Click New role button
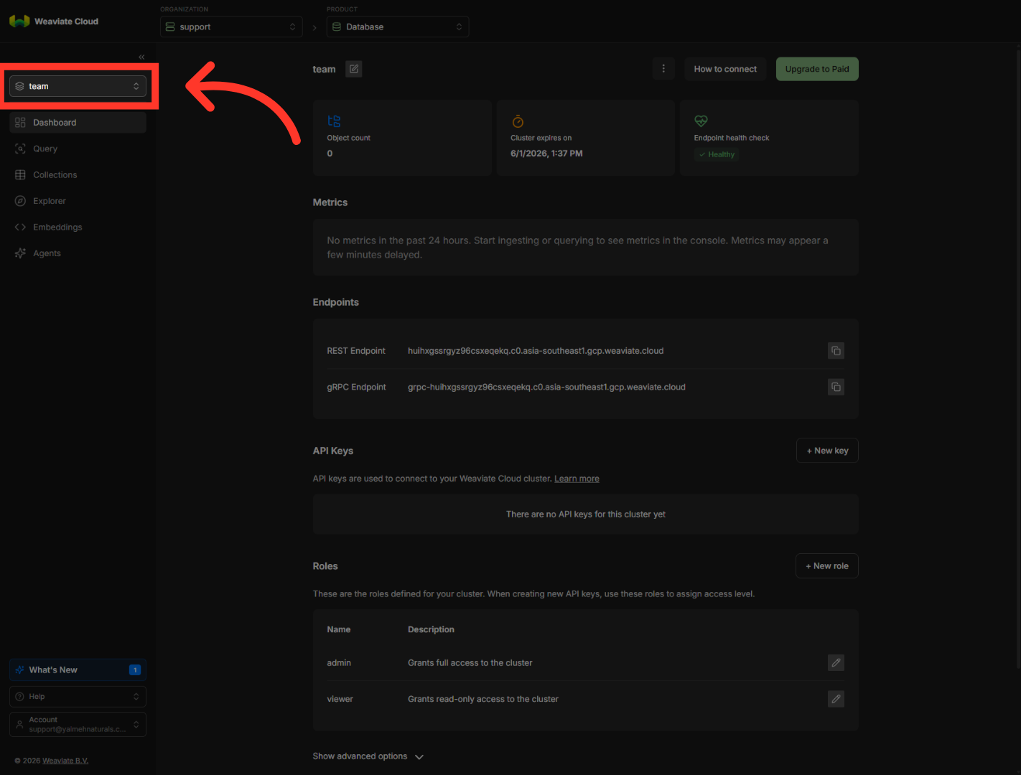1021x775 pixels. 827,566
